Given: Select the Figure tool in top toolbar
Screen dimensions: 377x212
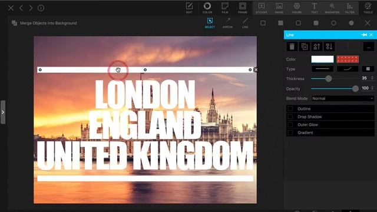Looking at the screenshot, I should [297, 8].
